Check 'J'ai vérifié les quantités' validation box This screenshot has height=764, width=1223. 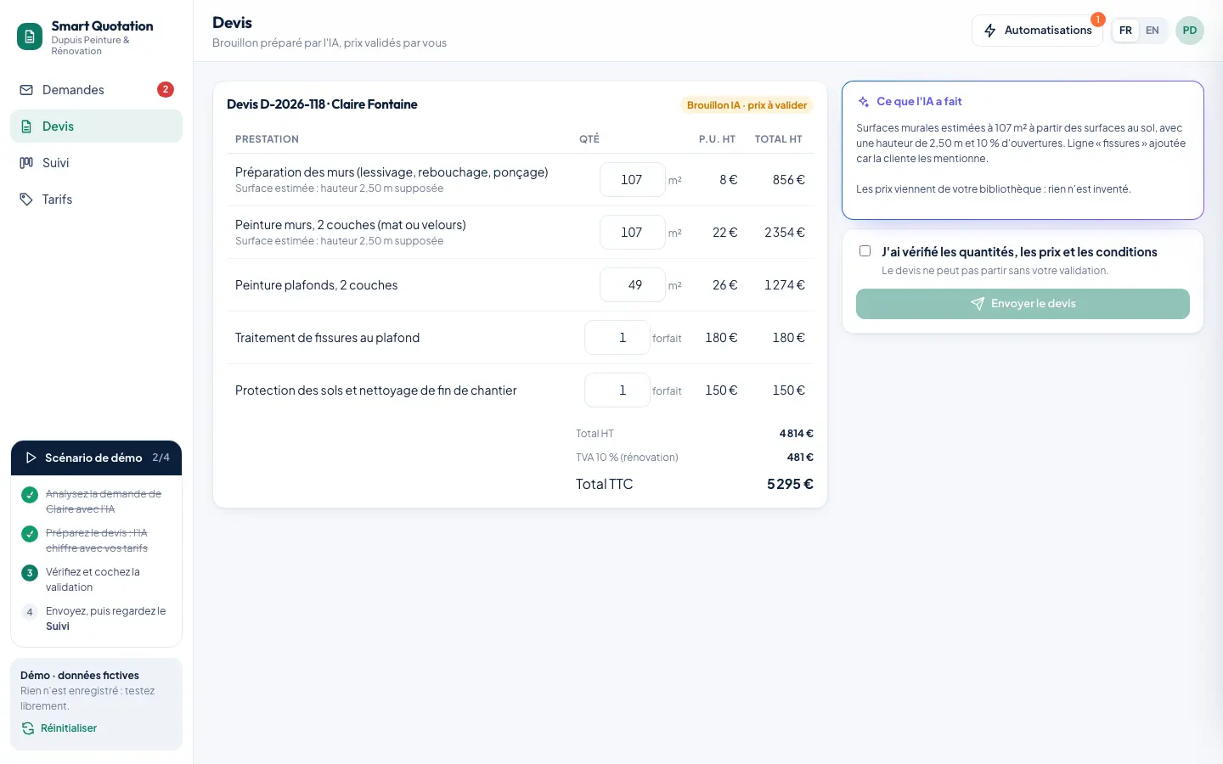tap(865, 250)
